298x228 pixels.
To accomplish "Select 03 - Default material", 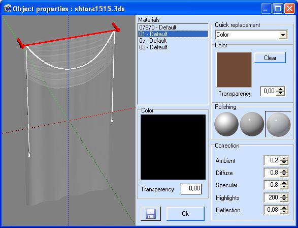I will (x=173, y=47).
